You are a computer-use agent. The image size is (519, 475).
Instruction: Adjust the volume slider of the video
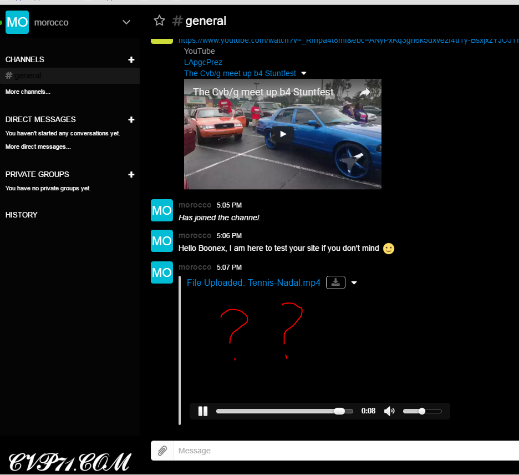point(422,411)
